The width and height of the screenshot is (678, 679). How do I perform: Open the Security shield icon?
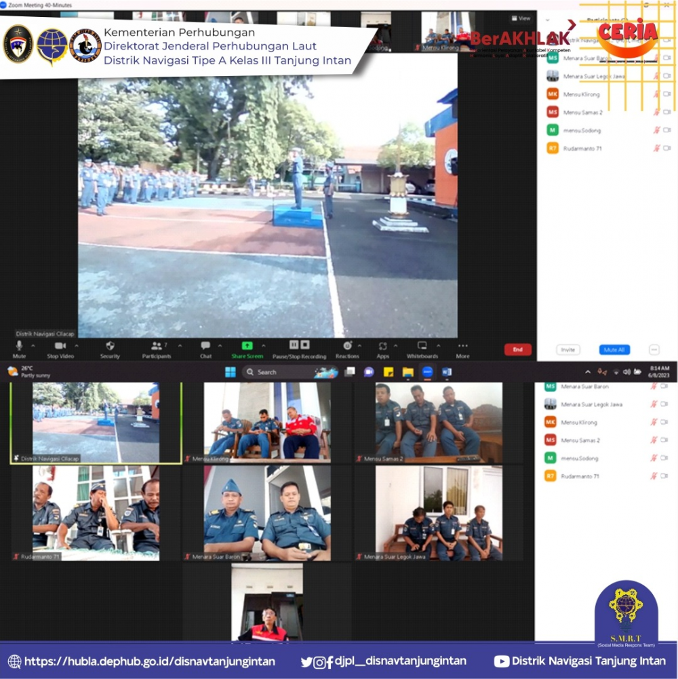pyautogui.click(x=110, y=345)
